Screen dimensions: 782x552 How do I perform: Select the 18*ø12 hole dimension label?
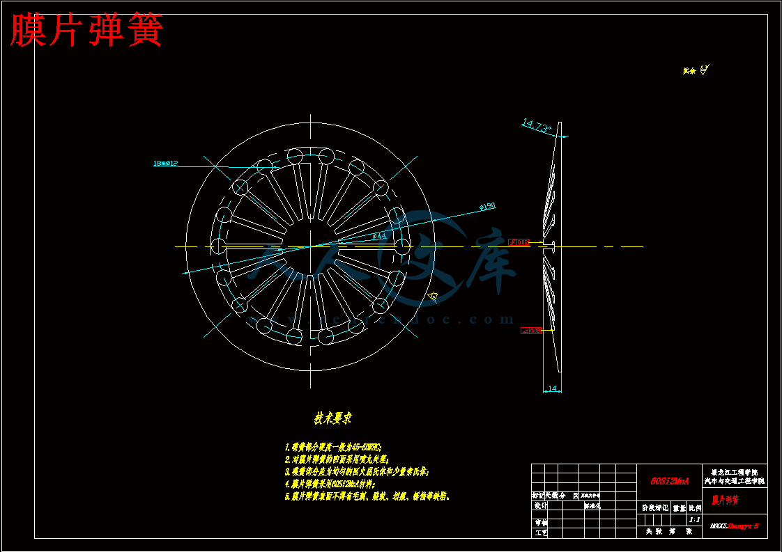point(166,164)
